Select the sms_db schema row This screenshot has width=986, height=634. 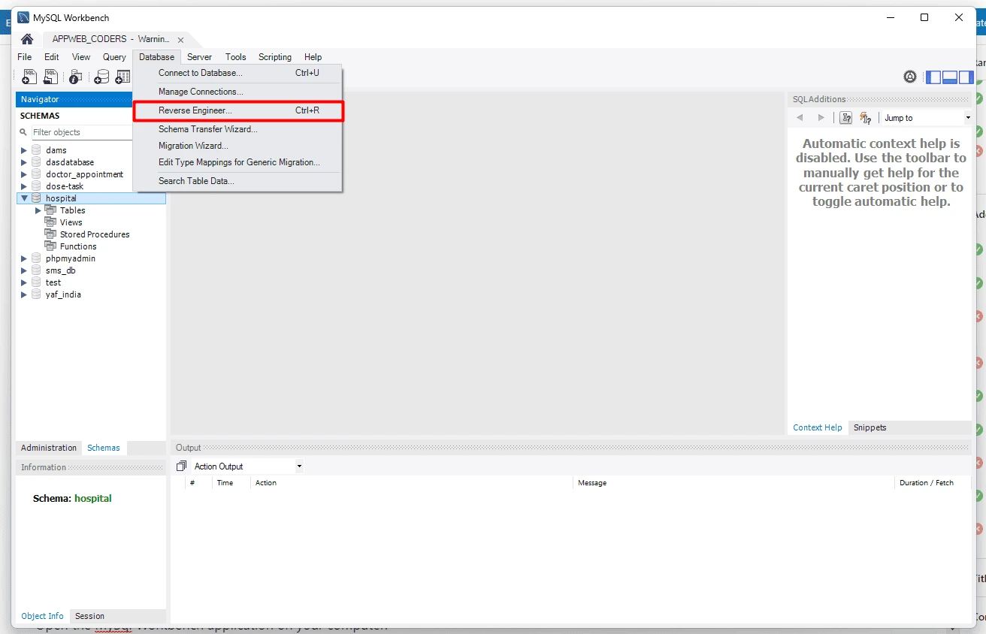[x=91, y=270]
